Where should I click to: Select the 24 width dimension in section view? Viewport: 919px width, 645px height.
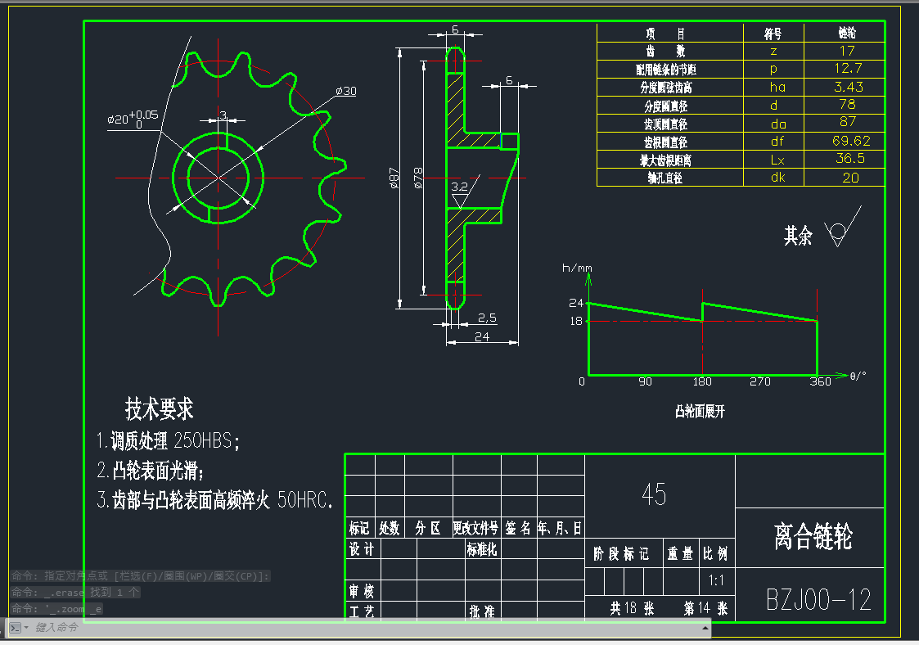point(482,336)
